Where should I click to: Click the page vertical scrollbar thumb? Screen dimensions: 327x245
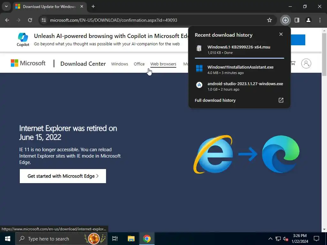click(x=324, y=55)
